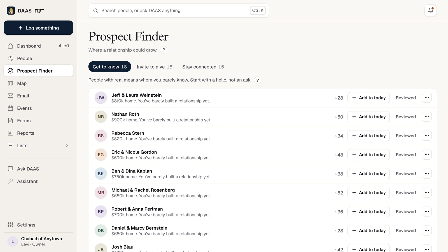Viewport: 448px width, 252px height.
Task: Click help icon beside 'Where a relationship could grow'
Action: pos(164,50)
